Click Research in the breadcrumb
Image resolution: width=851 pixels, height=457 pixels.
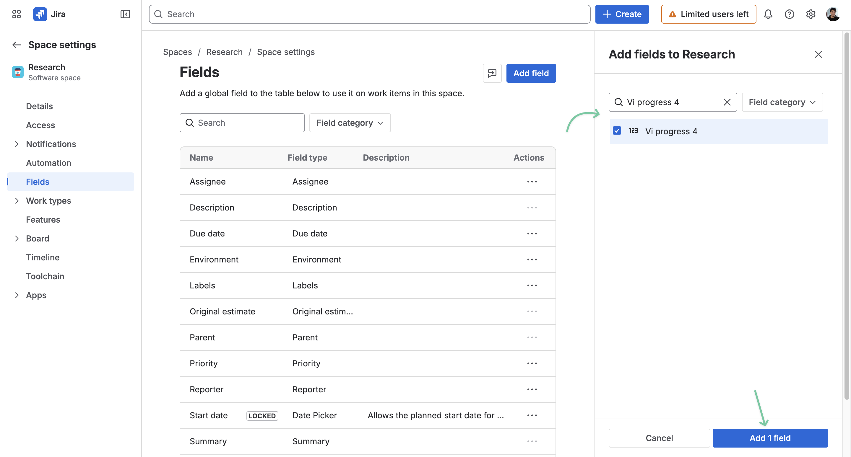(224, 52)
